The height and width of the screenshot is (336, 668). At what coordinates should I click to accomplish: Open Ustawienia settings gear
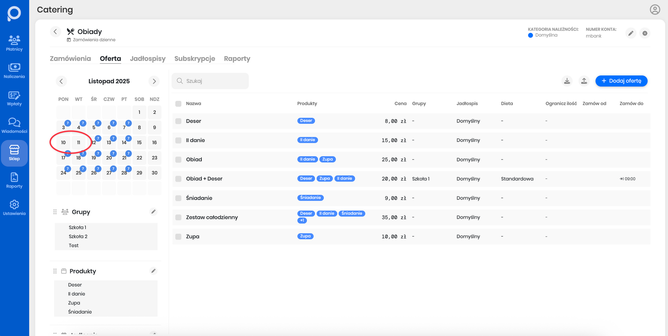pos(14,208)
